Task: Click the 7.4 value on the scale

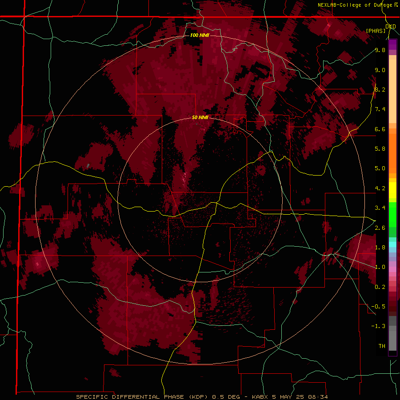Action: click(380, 109)
